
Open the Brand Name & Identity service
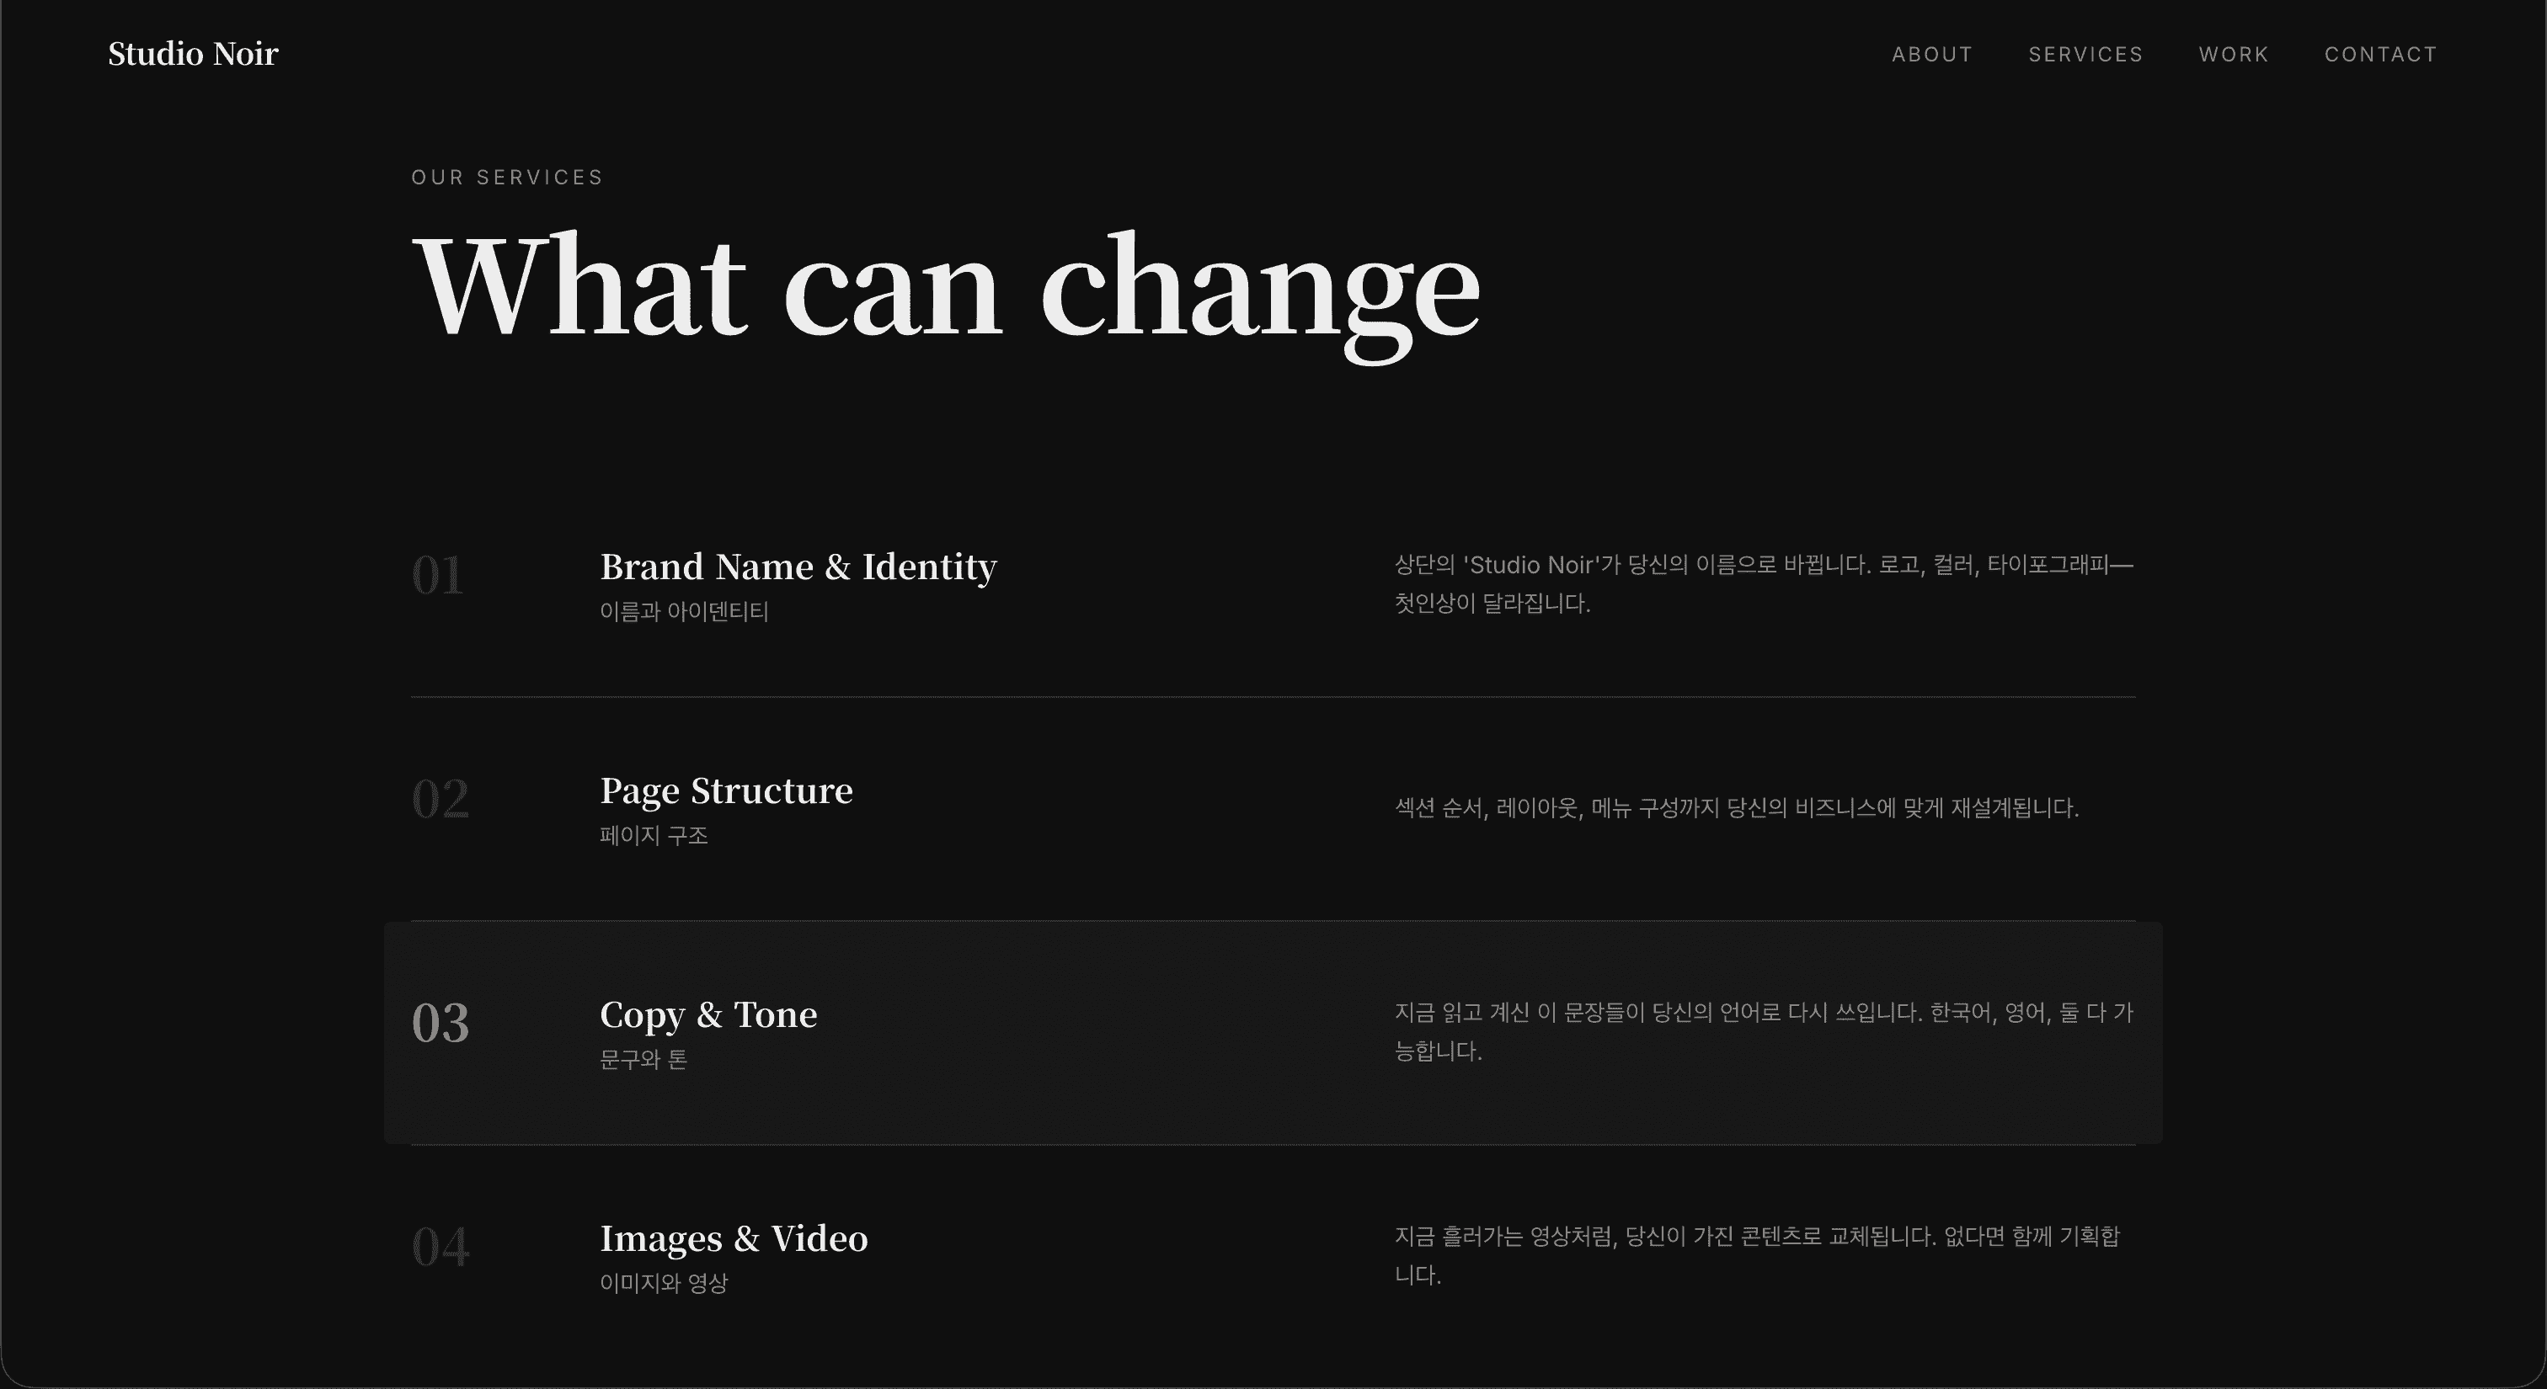(x=798, y=567)
